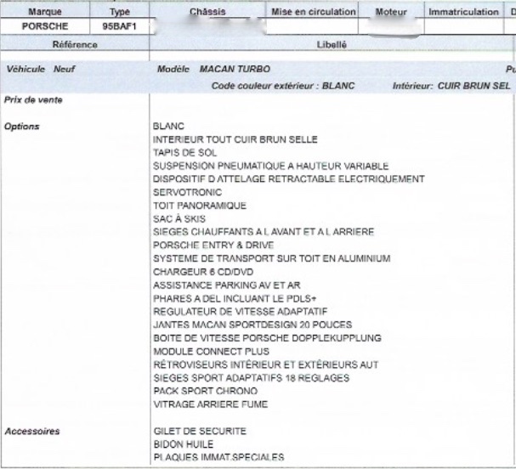Image resolution: width=516 pixels, height=469 pixels.
Task: Select ASSISTANCE PARKING AV ET AR
Action: (227, 285)
